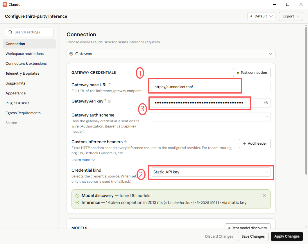308x244 pixels.
Task: Focus the Search settings field
Action: click(29, 32)
